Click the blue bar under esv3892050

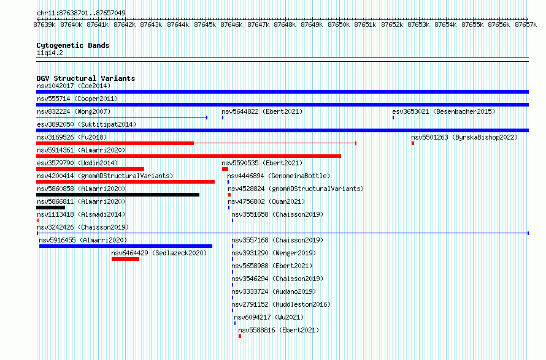coord(282,130)
